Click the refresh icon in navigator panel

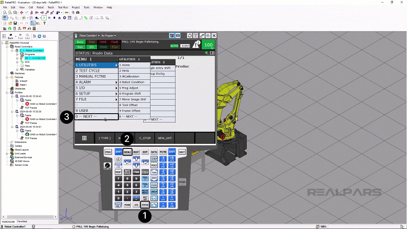(x=39, y=36)
